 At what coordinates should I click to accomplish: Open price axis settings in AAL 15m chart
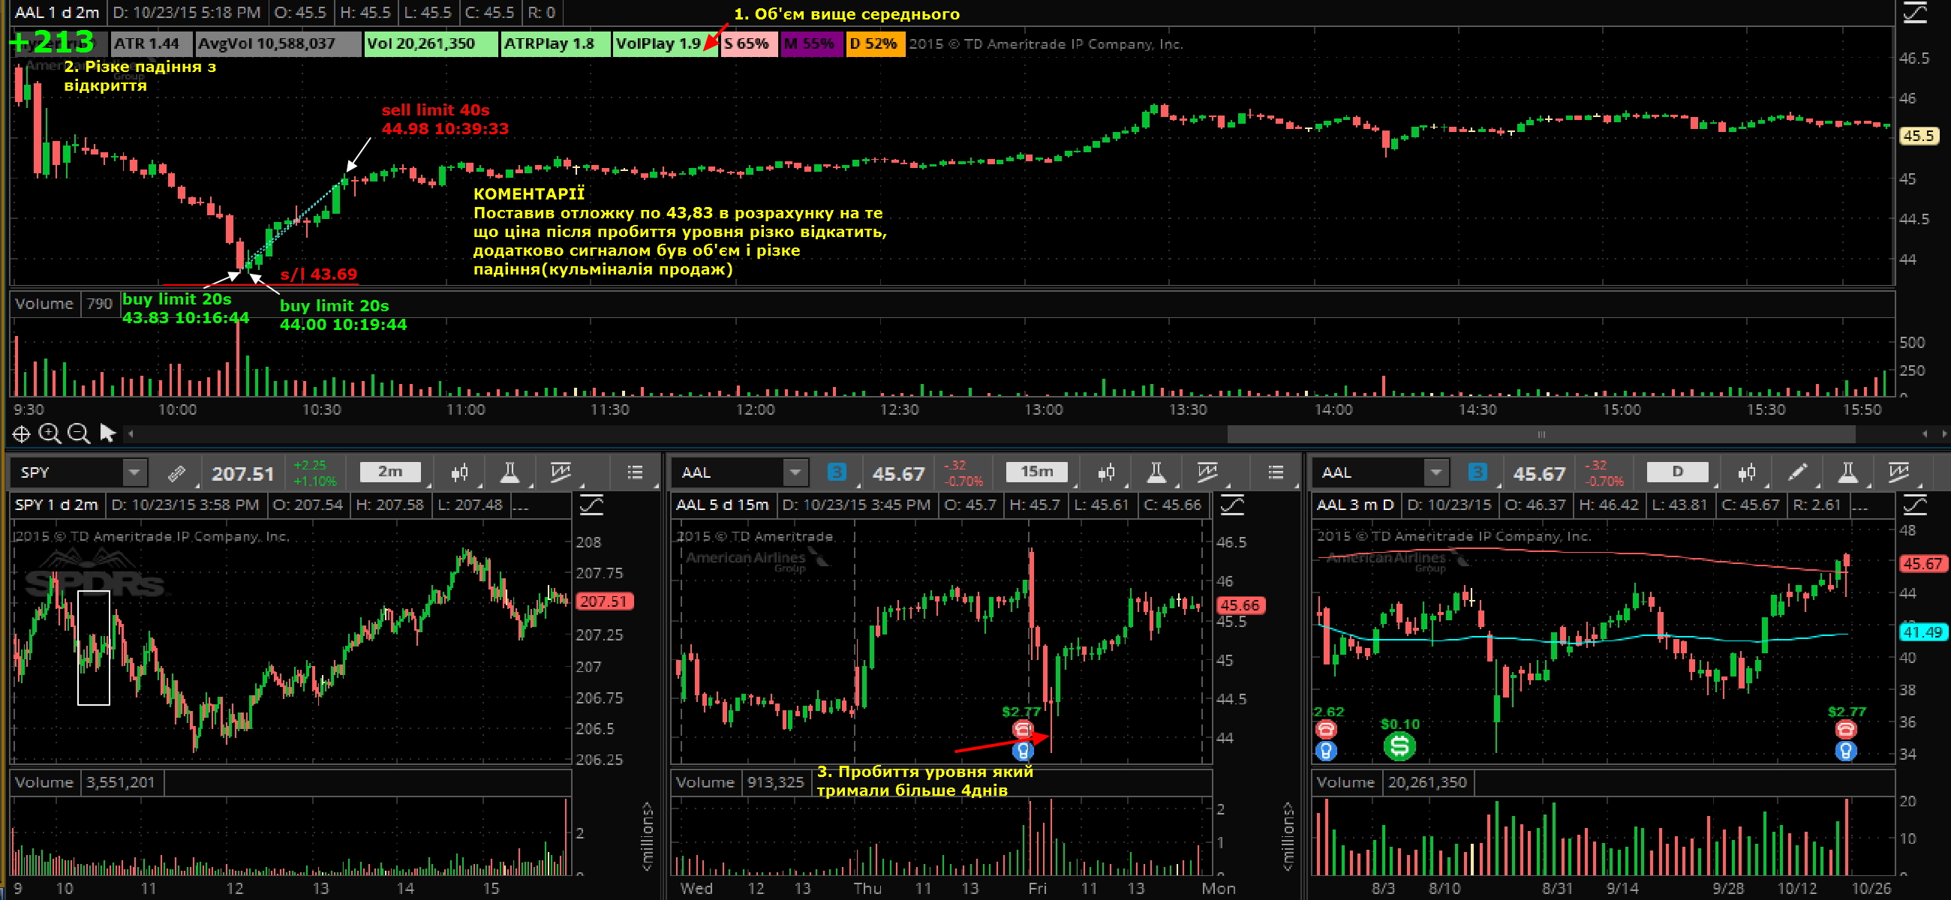point(1232,504)
